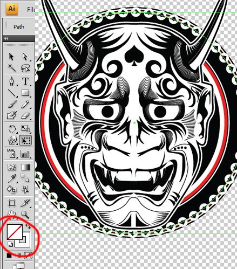Choose the Rectangle tool

[x=25, y=93]
